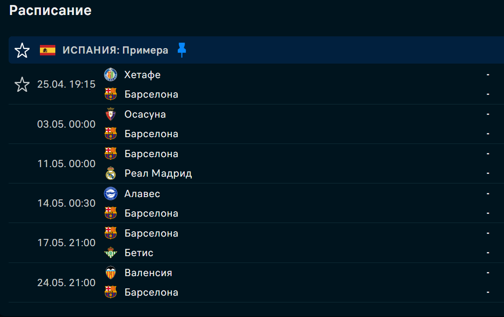Screen dimensions: 504x317
Task: Open match scheduled 17.05. 21:00
Action: [x=66, y=243]
